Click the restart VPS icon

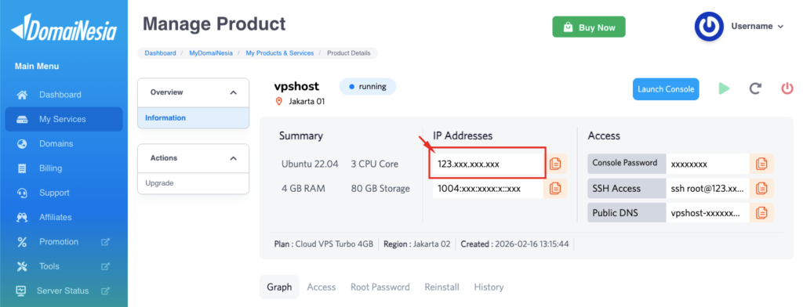pos(755,88)
